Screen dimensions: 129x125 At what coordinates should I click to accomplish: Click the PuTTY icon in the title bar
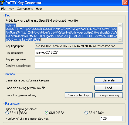pyautogui.click(x=2, y=2)
